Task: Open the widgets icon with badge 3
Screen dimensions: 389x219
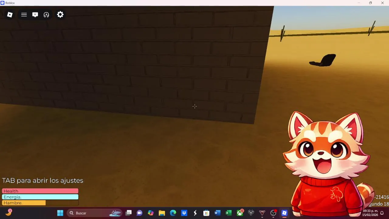Action: [9, 213]
